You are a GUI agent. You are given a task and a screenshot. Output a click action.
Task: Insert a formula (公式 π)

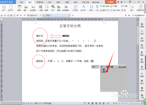(97, 8)
